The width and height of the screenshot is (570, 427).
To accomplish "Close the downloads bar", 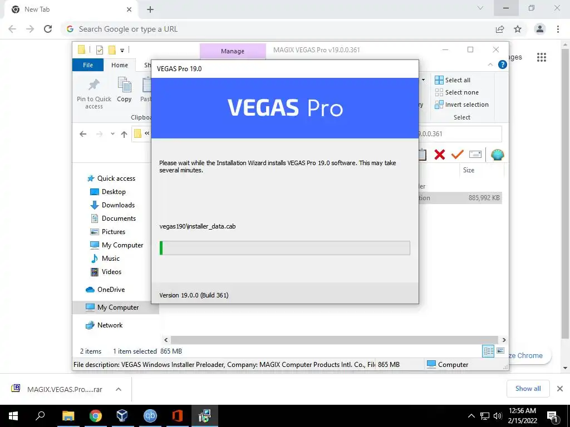I will [560, 389].
